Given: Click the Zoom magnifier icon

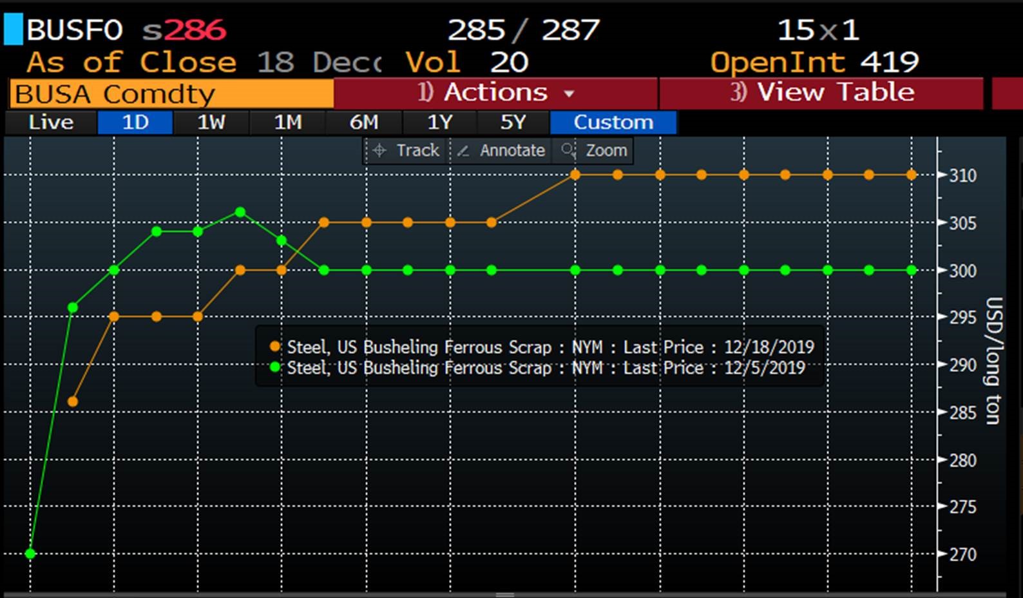Looking at the screenshot, I should [x=568, y=151].
